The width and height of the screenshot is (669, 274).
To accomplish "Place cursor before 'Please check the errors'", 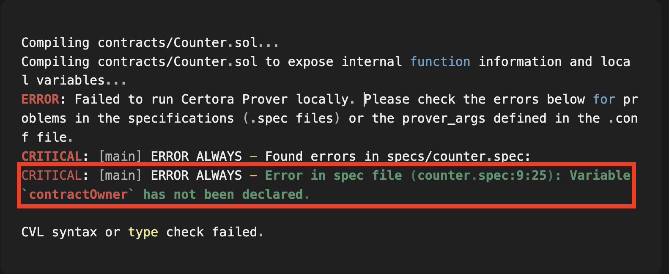I will pos(365,99).
